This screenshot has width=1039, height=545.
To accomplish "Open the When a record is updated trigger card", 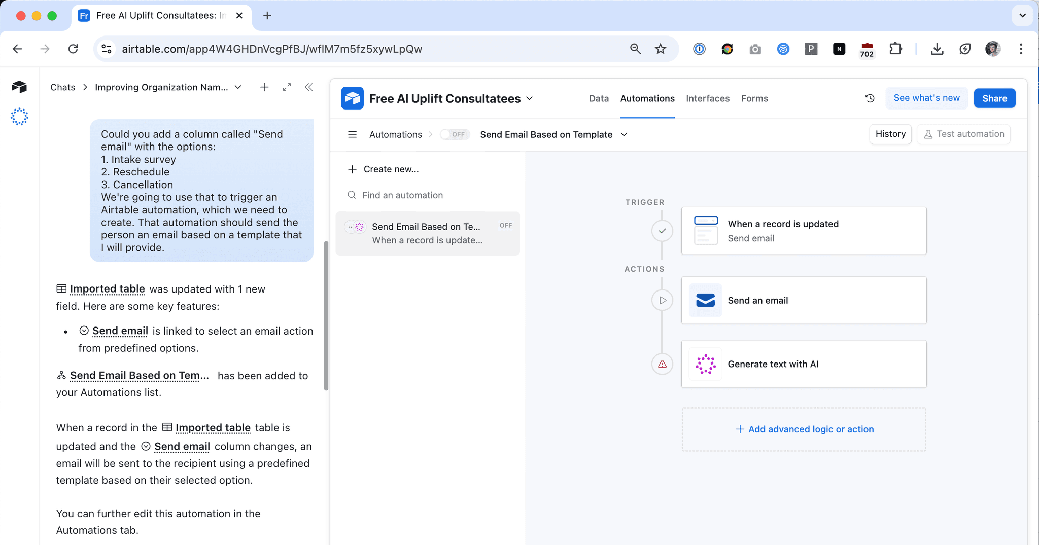I will [x=804, y=231].
